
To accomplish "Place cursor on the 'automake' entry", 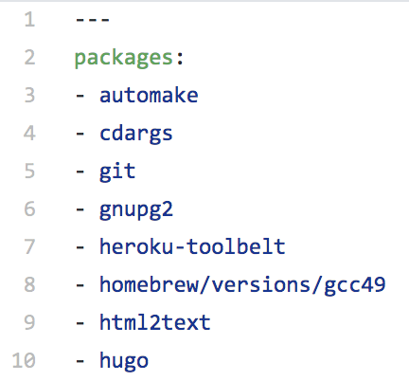I will [149, 96].
